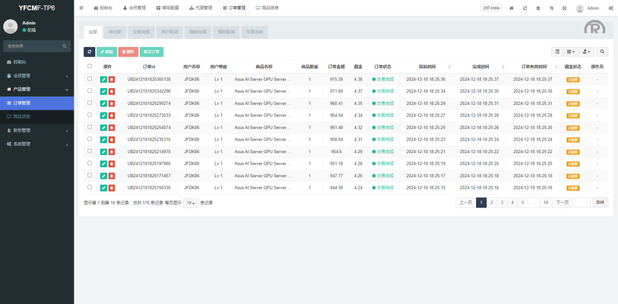Open the 代理管理 tab in top navigation
Image resolution: width=618 pixels, height=304 pixels.
click(x=200, y=8)
